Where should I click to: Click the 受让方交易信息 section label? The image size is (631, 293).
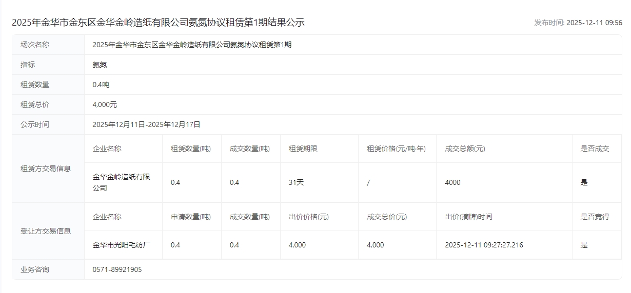pos(46,231)
